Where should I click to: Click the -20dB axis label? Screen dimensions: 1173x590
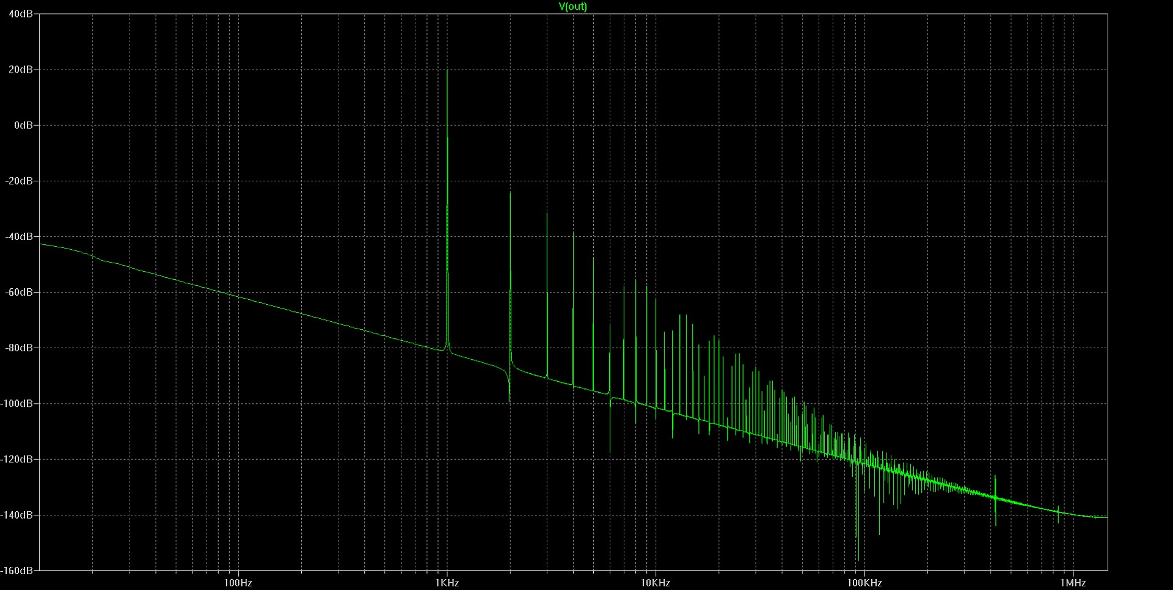click(x=19, y=181)
